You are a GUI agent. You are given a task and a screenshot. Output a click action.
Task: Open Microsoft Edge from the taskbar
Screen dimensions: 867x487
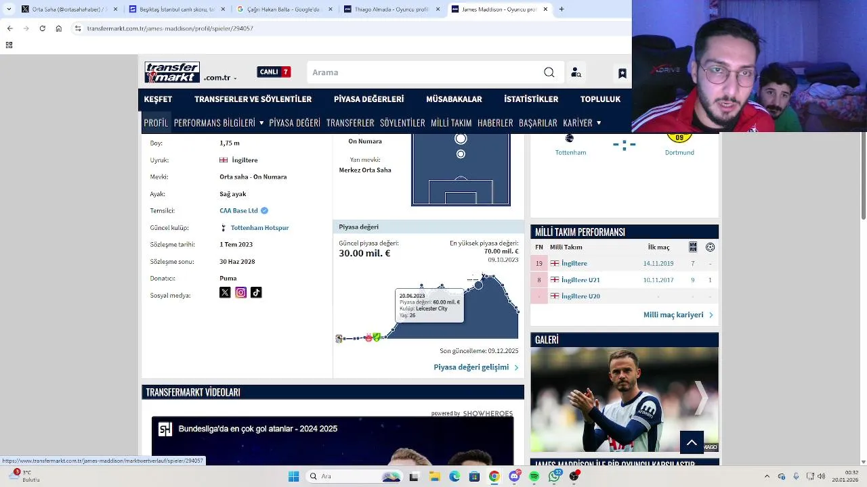(454, 476)
